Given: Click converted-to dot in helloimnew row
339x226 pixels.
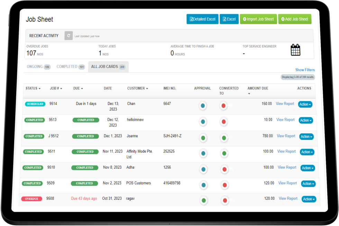Looking at the screenshot, I should (x=224, y=121).
